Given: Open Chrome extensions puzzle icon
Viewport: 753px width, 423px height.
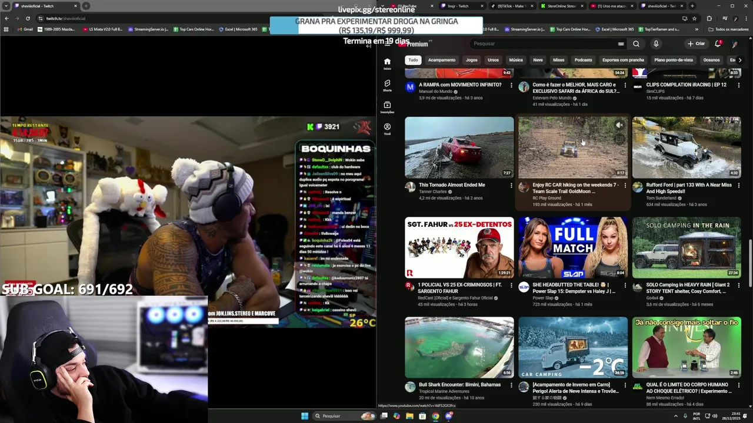Looking at the screenshot, I should [x=709, y=18].
